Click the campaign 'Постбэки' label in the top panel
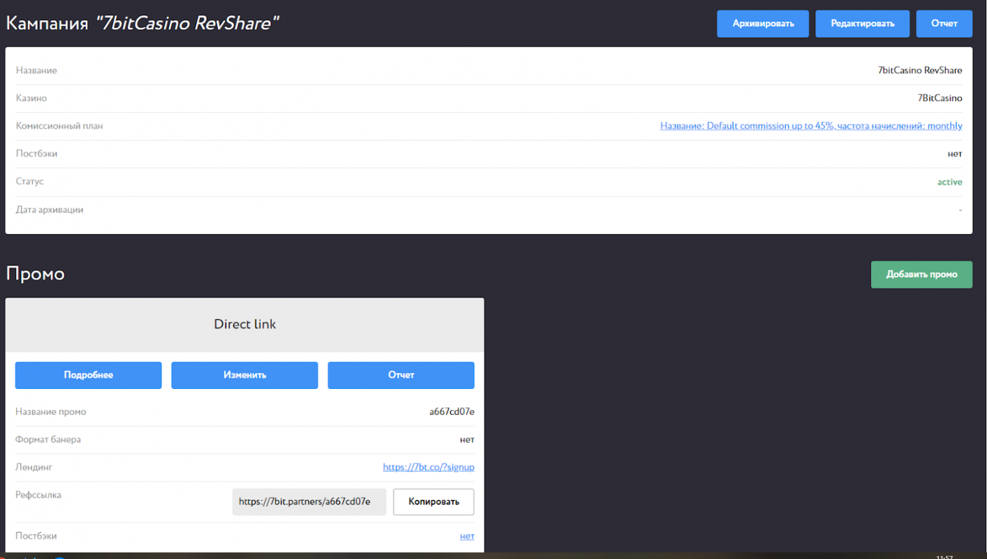This screenshot has height=559, width=987. pos(36,153)
